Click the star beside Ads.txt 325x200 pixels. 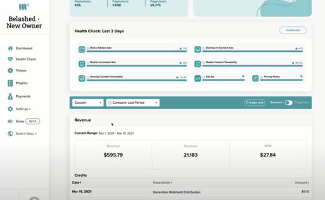tap(243, 76)
